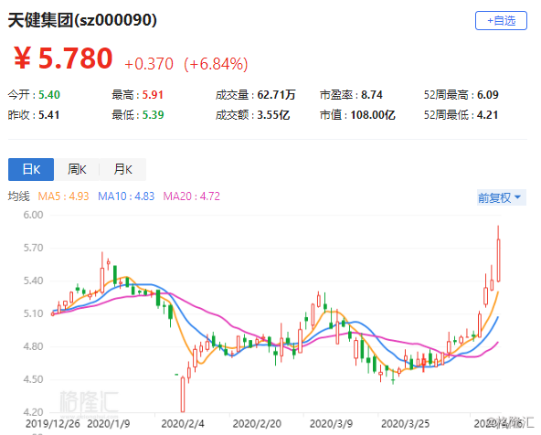Click the 2020/1/9 date axis label
The image size is (541, 435).
click(109, 423)
